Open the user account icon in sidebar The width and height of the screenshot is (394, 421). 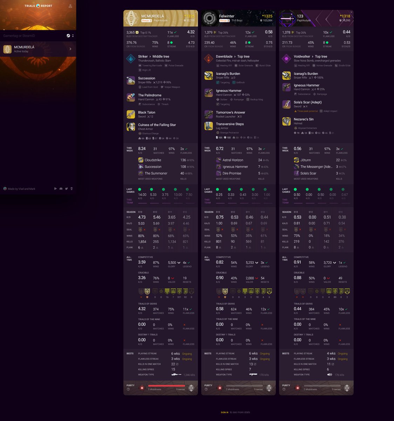[70, 6]
